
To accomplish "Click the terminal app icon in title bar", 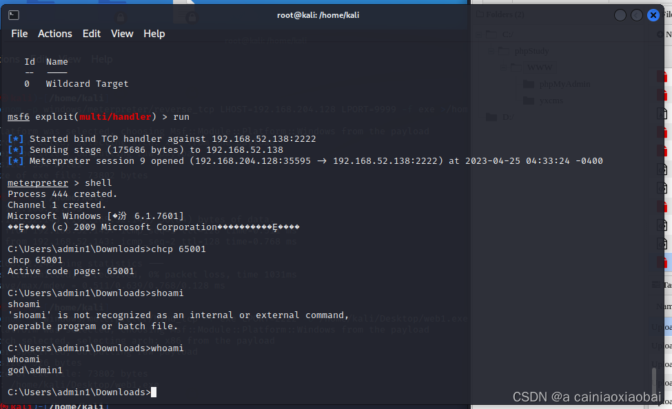I will tap(13, 15).
